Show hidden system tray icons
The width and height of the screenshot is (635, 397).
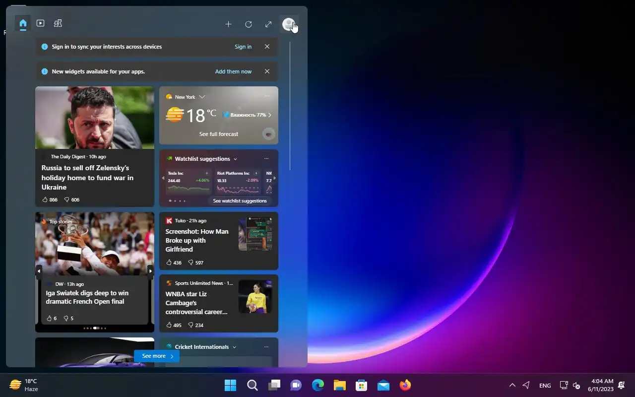tap(512, 385)
